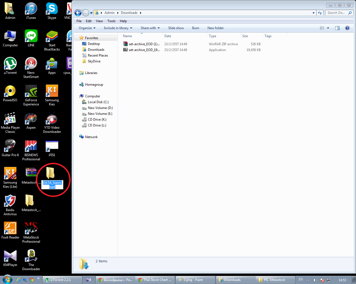Image resolution: width=356 pixels, height=284 pixels.
Task: Click the Burn toolbar button
Action: (196, 28)
